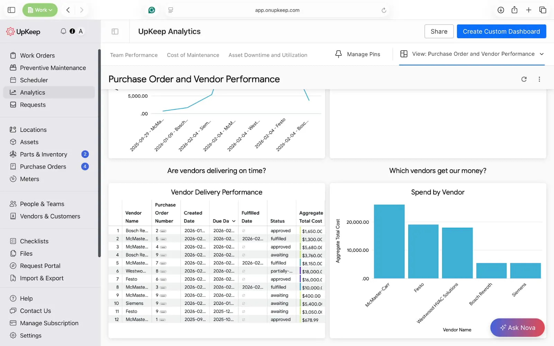Screen dimensions: 554x346
Task: Switch to Cost of Maintenance tab
Action: 193,55
